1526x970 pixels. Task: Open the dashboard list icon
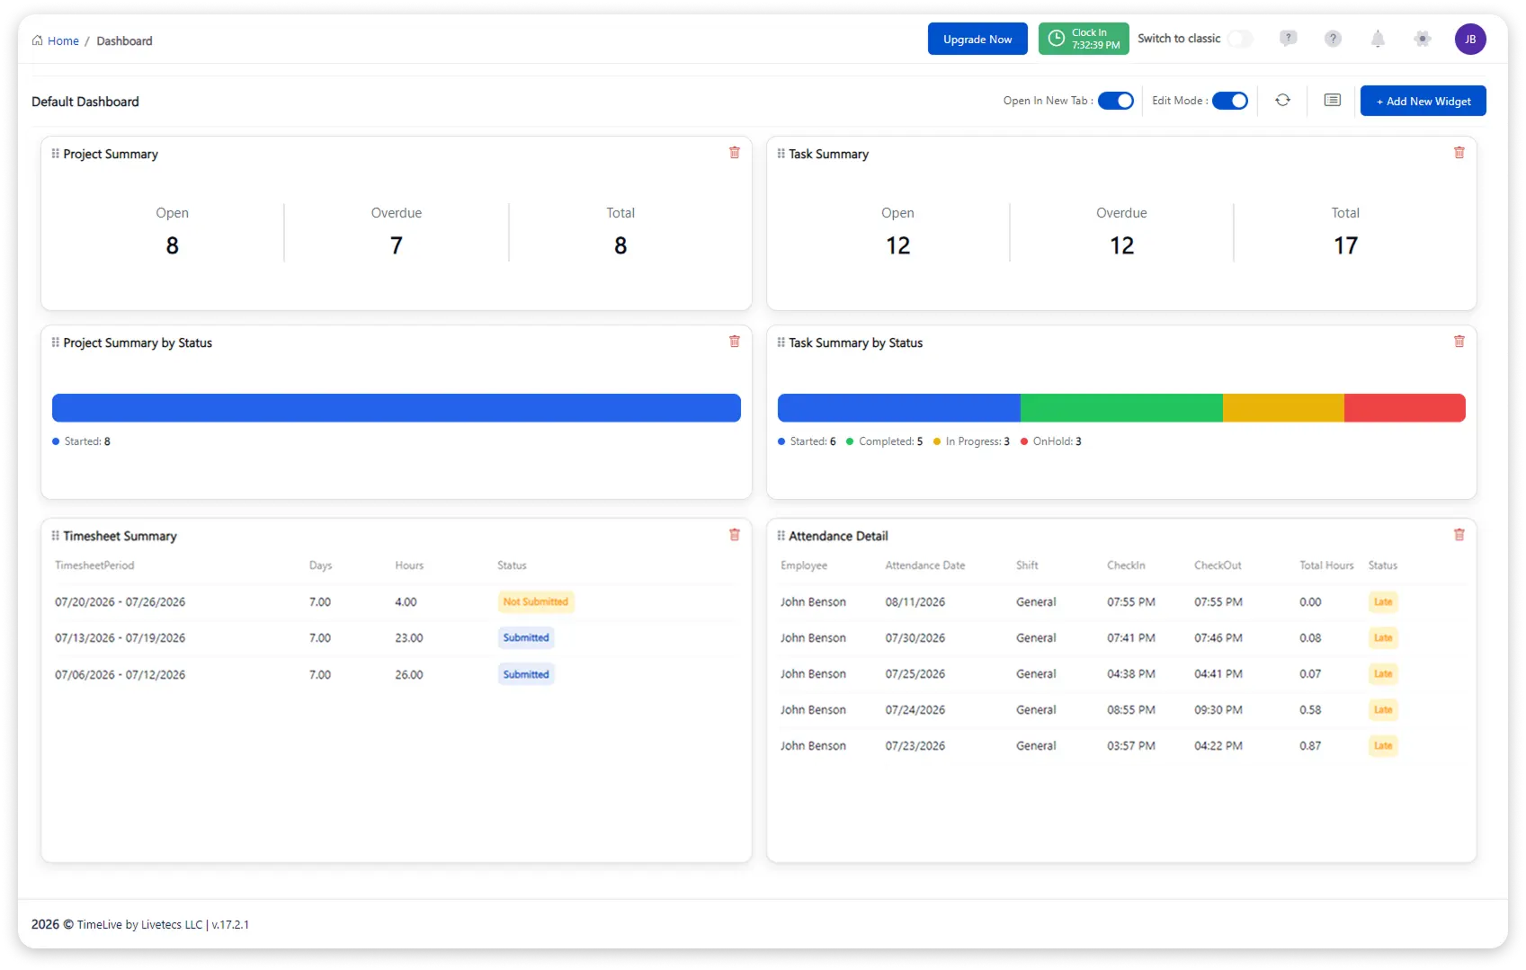tap(1332, 101)
